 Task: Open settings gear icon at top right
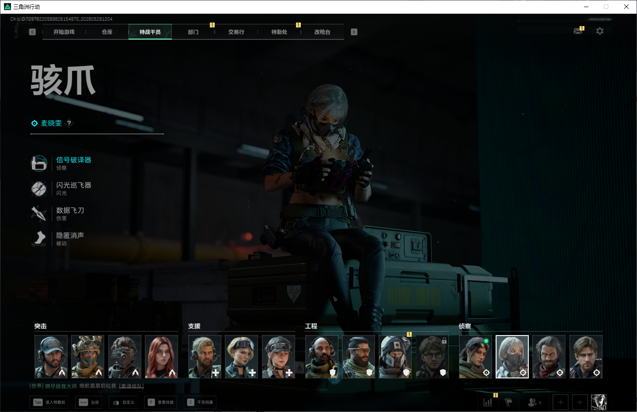click(599, 31)
